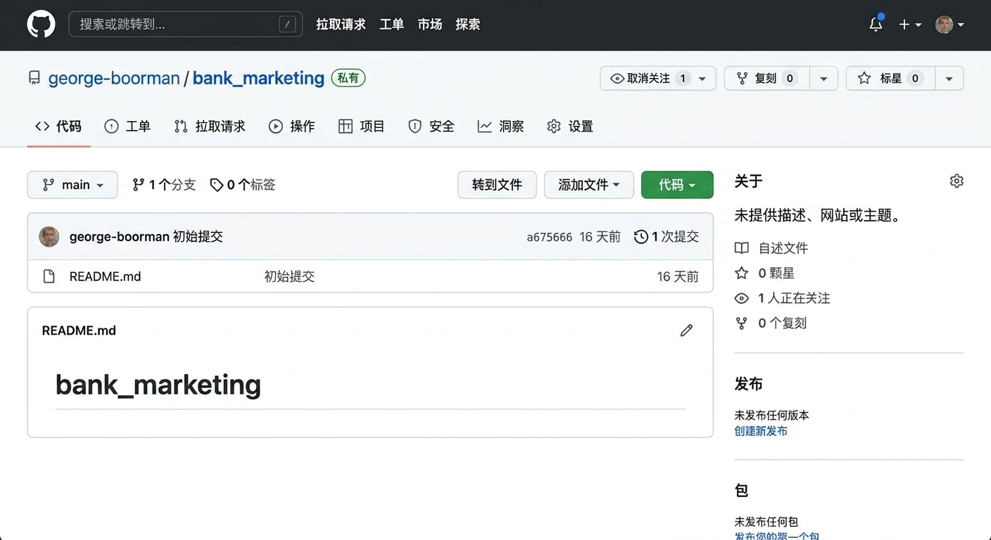The width and height of the screenshot is (991, 540).
Task: Open the 关于 settings gear
Action: [956, 181]
